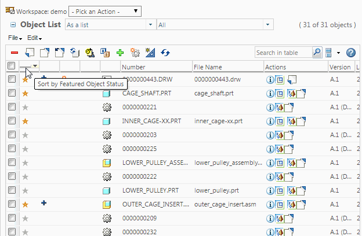Click star icon on INNER_CAGE-XX.PRT row
The width and height of the screenshot is (362, 236).
pyautogui.click(x=25, y=121)
